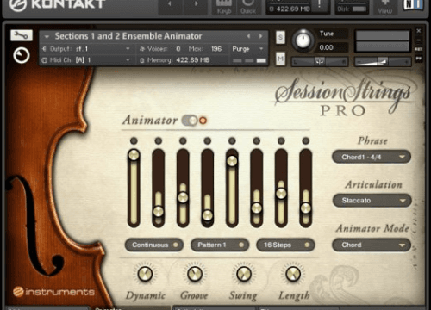The image size is (431, 310).
Task: Open the Animator Mode dropdown showing Chord
Action: click(x=372, y=245)
